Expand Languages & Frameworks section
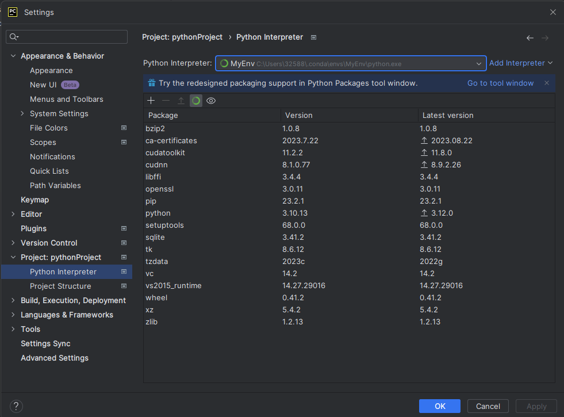 tap(13, 315)
